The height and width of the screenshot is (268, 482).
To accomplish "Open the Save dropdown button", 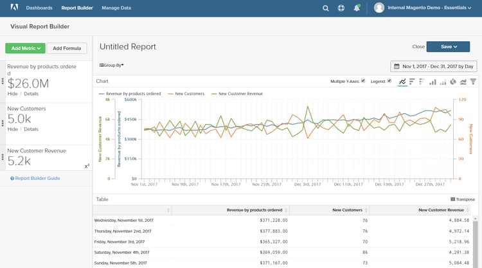I will (x=449, y=46).
